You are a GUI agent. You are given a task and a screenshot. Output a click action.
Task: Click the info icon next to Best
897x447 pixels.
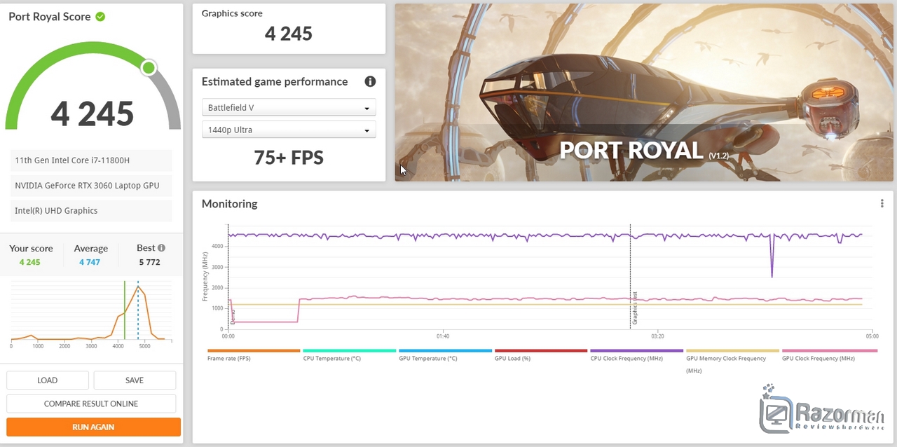tap(161, 248)
